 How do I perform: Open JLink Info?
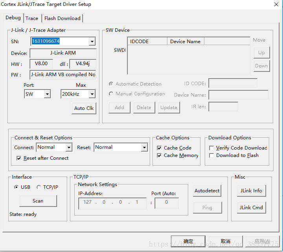pos(252,191)
